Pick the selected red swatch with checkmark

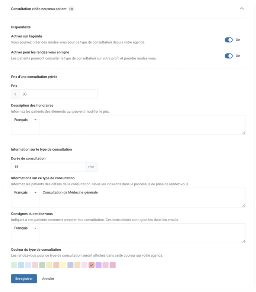pos(92,265)
